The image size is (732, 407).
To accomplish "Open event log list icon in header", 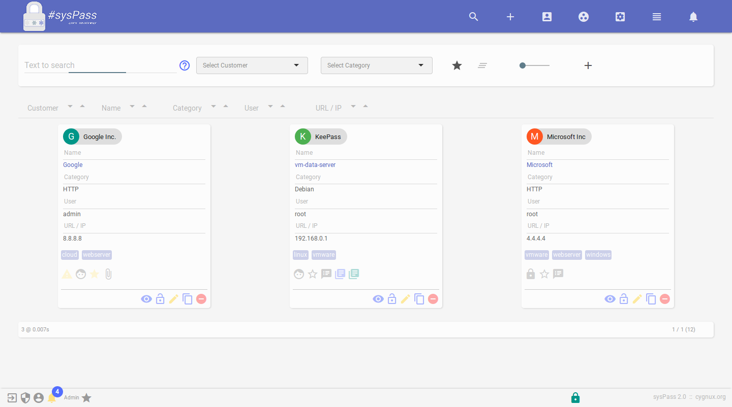I will click(657, 17).
